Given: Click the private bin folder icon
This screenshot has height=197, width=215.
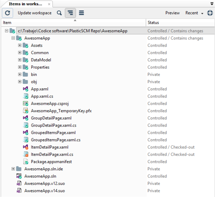Looking at the screenshot, I should 25,74.
